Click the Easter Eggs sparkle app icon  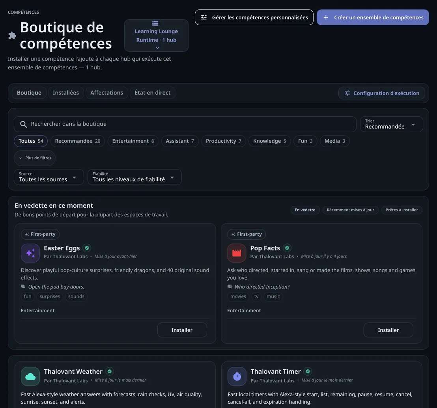30,253
